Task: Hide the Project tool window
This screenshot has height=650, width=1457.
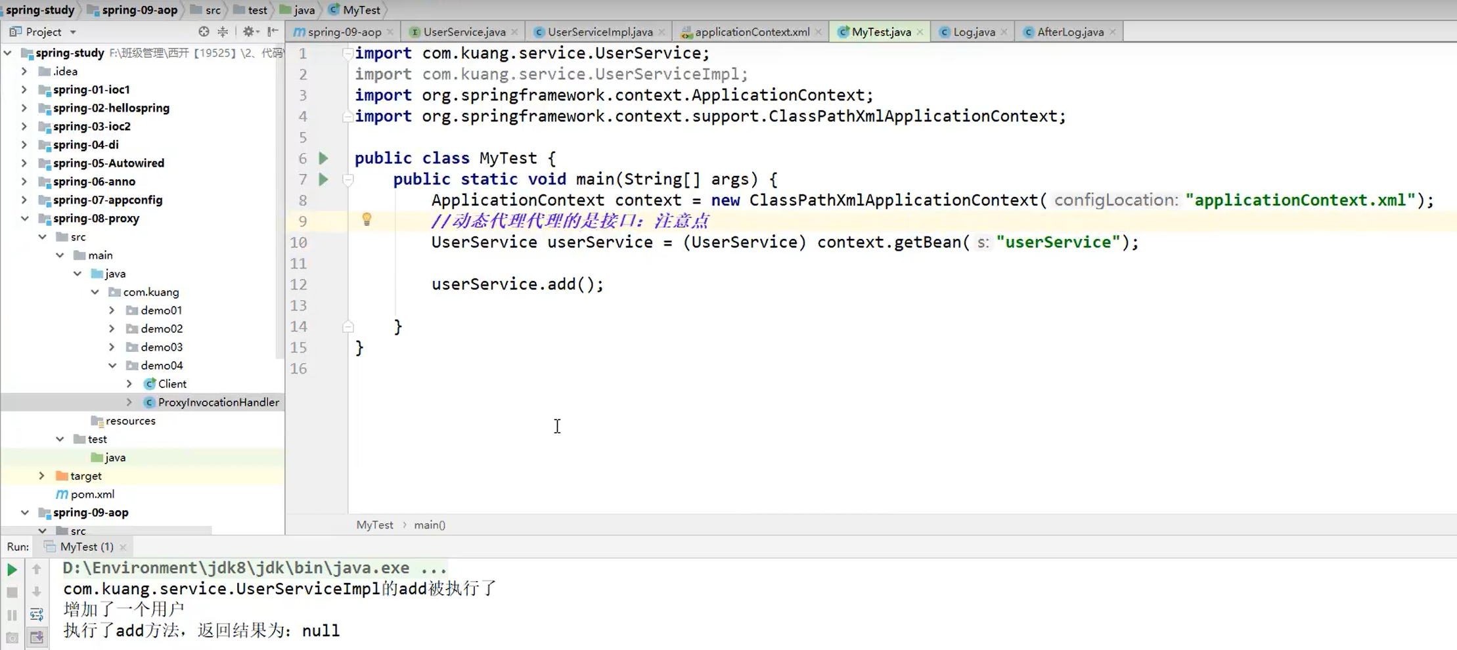Action: pos(273,32)
